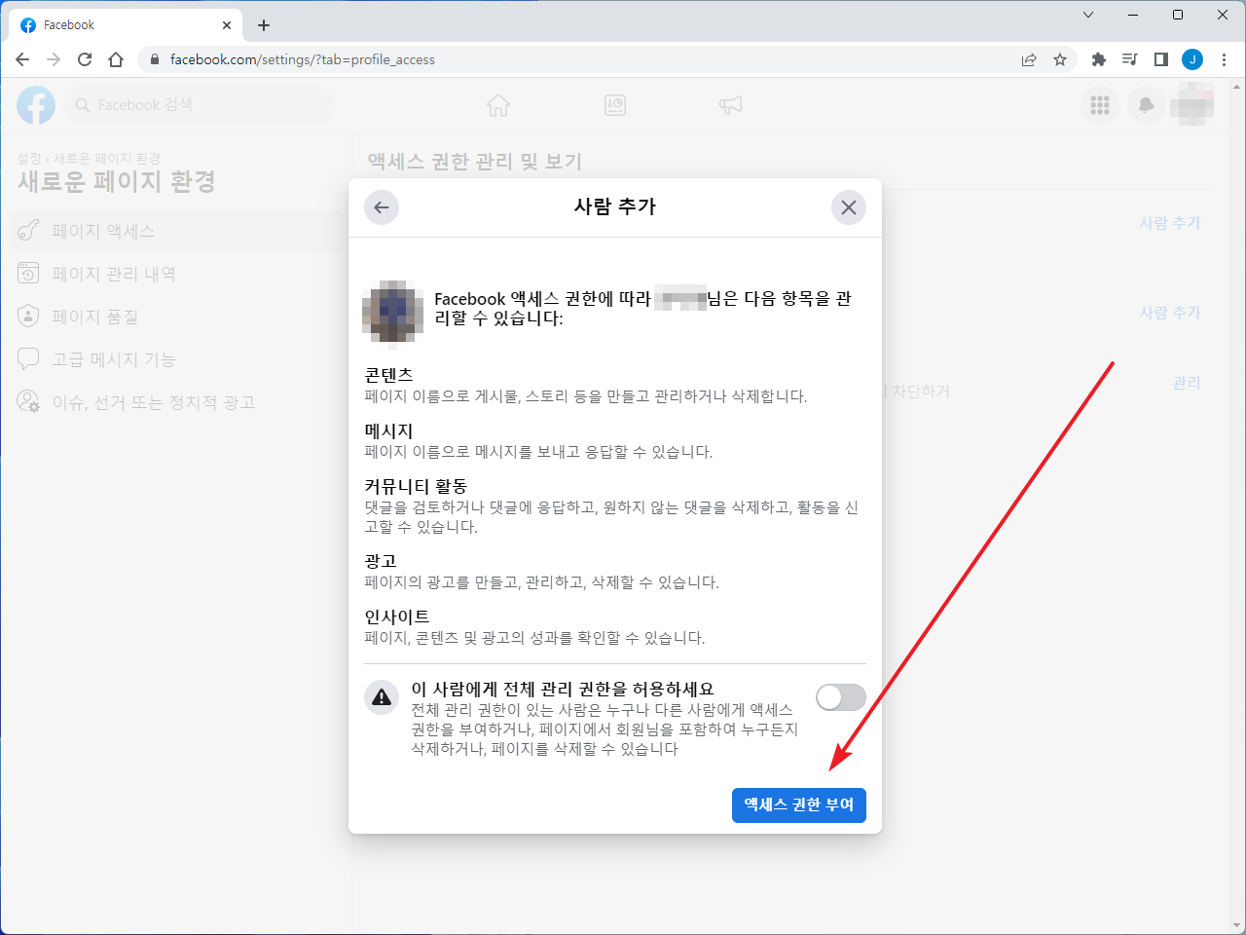Select the Facebook browser tab
Viewport: 1246px width, 935px height.
click(126, 25)
